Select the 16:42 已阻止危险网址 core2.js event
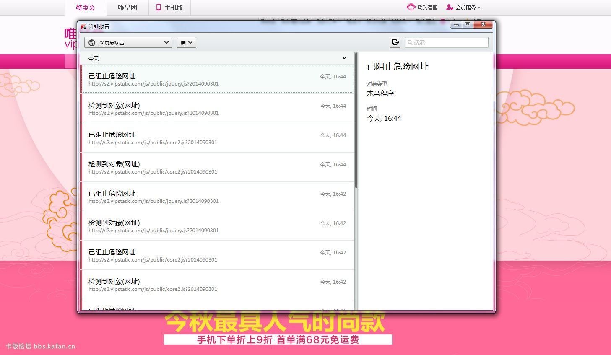This screenshot has width=611, height=355. [x=217, y=255]
